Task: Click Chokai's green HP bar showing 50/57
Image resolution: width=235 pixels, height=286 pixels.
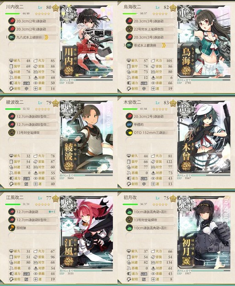Action: coord(130,13)
